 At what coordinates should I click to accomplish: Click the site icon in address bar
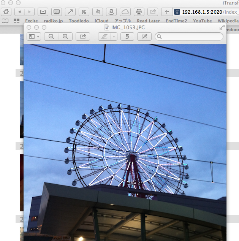177,12
